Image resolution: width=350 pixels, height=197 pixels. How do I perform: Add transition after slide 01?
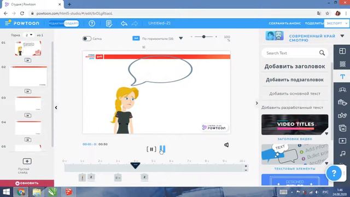coord(28,60)
